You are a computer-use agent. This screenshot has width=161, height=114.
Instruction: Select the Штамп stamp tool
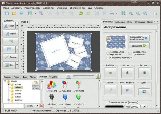(127, 73)
